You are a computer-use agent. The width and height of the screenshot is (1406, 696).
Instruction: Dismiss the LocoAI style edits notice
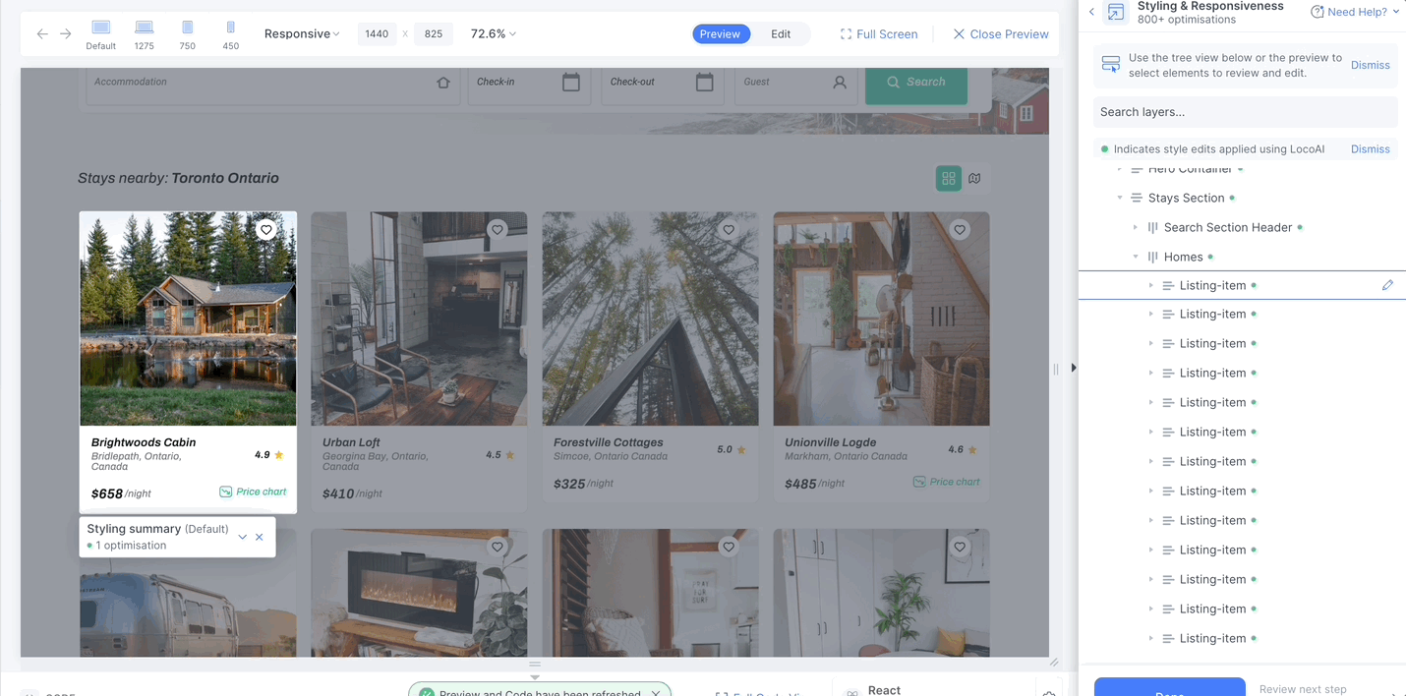(x=1371, y=149)
